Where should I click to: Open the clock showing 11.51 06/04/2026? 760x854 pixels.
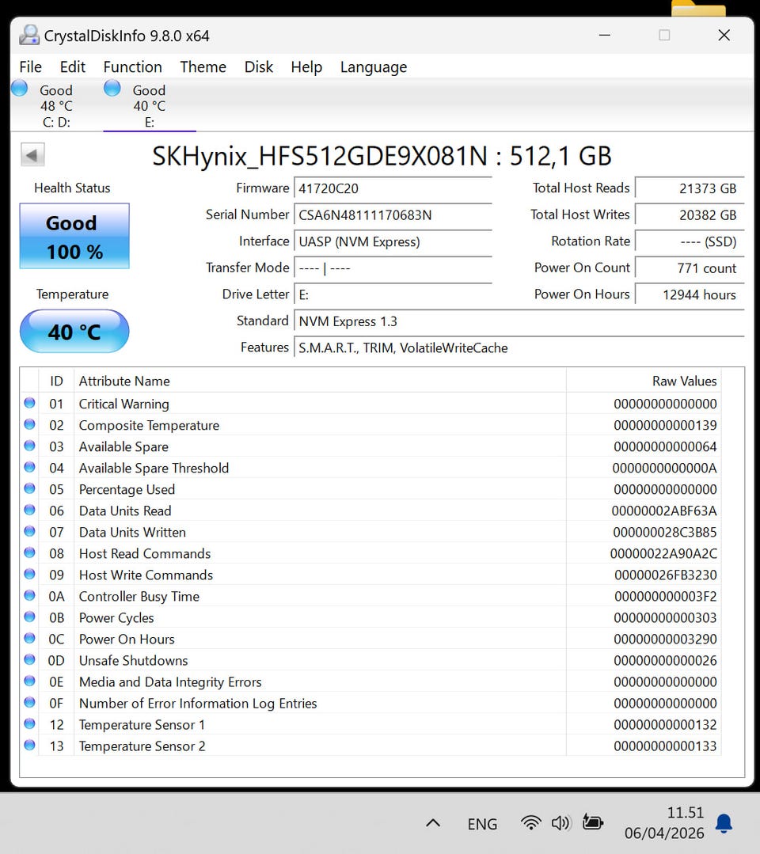pyautogui.click(x=664, y=823)
